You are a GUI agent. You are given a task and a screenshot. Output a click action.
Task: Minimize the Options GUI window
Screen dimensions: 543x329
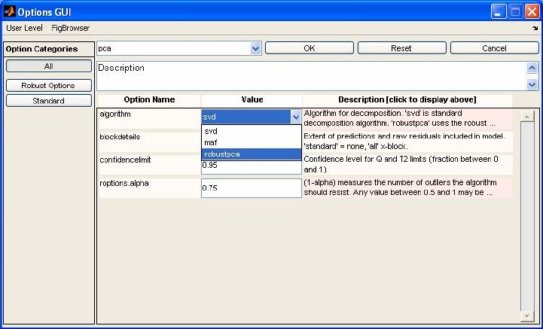[x=499, y=12]
